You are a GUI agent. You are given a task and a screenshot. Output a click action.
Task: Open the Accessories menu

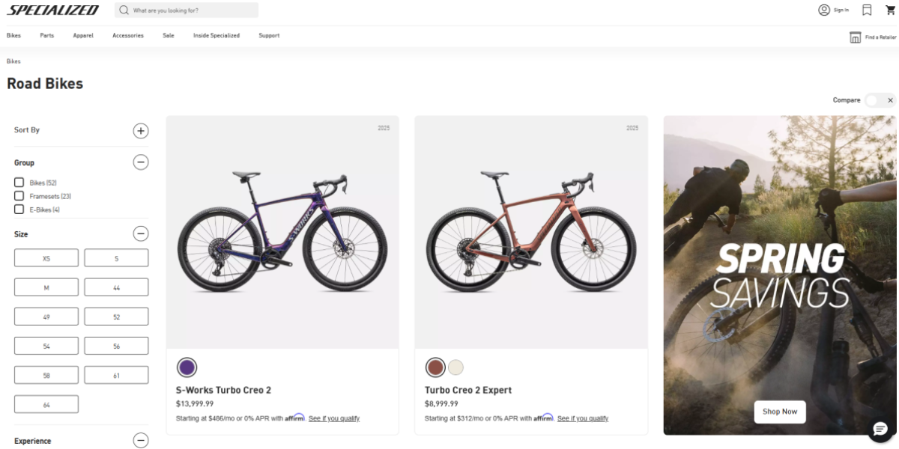(x=128, y=36)
